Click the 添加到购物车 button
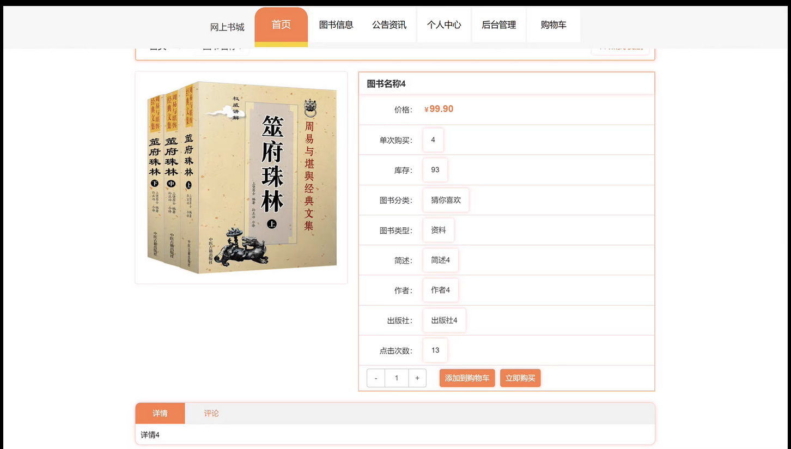The height and width of the screenshot is (449, 791). click(467, 378)
